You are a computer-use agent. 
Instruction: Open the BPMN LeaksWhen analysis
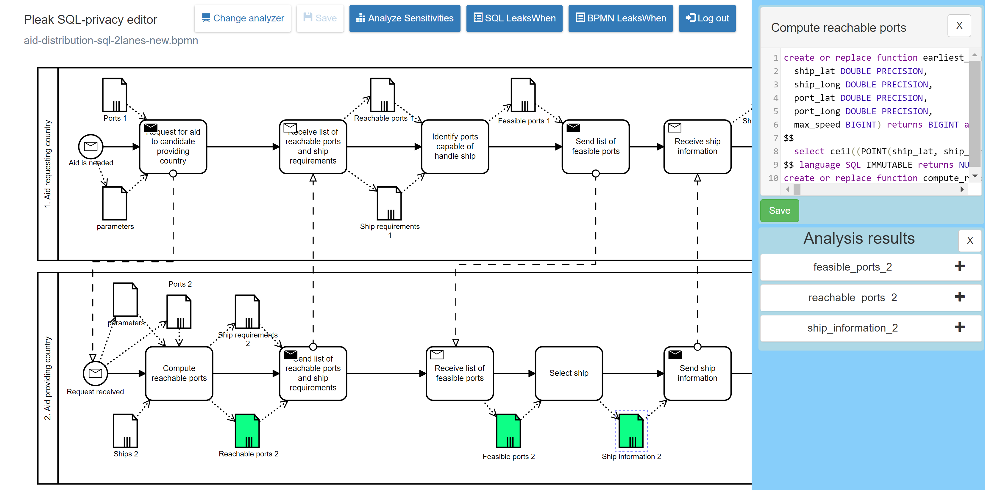point(620,18)
